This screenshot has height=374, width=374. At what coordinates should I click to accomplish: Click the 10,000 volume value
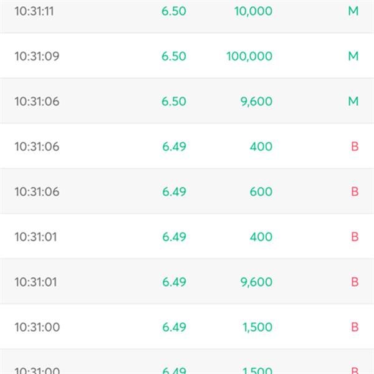(253, 11)
